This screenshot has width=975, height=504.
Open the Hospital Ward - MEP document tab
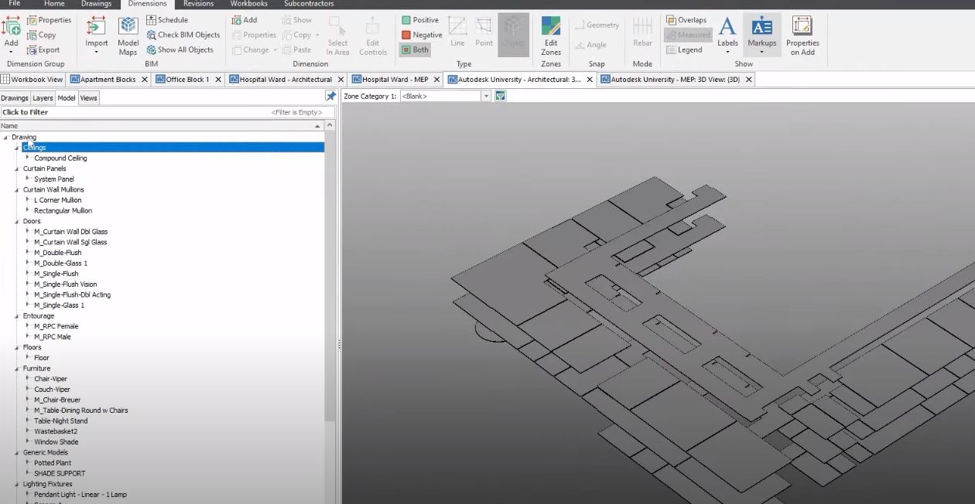tap(395, 80)
